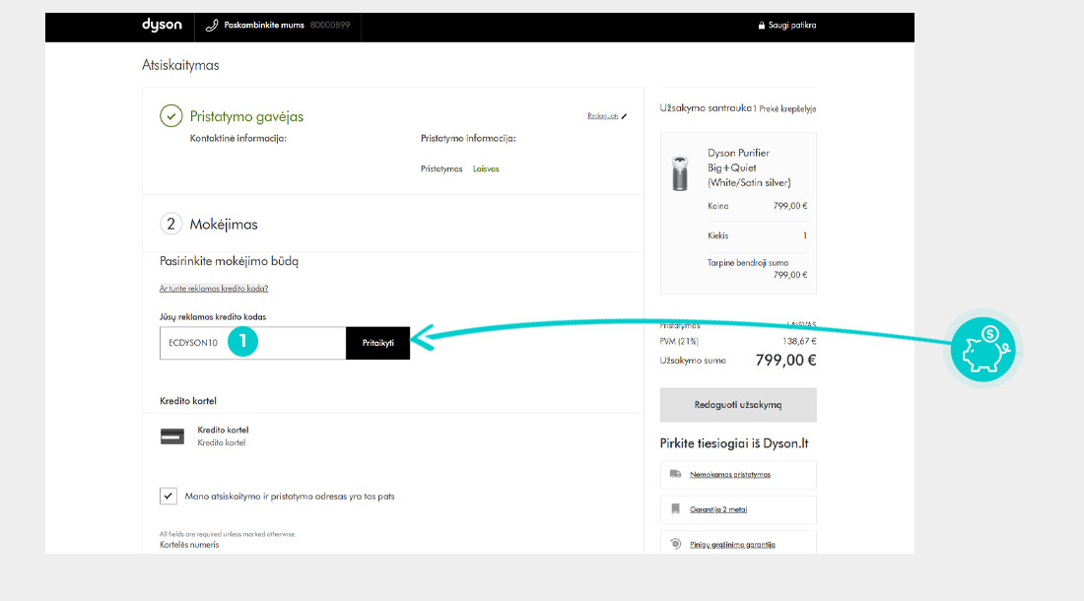Click the Redaguoti užsakymą button
The height and width of the screenshot is (601, 1084).
738,405
